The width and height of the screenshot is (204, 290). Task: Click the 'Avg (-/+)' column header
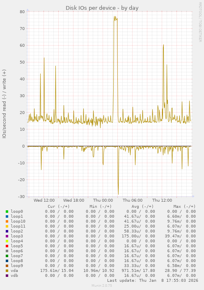142,206
